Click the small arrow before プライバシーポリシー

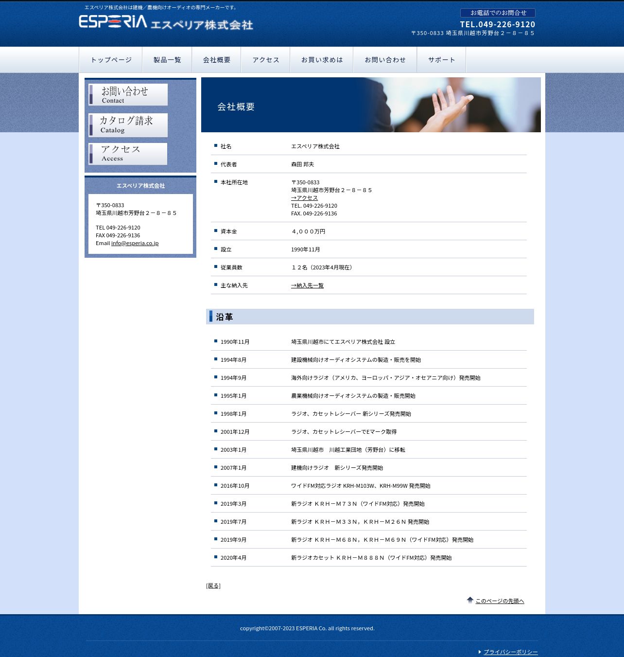pos(480,652)
